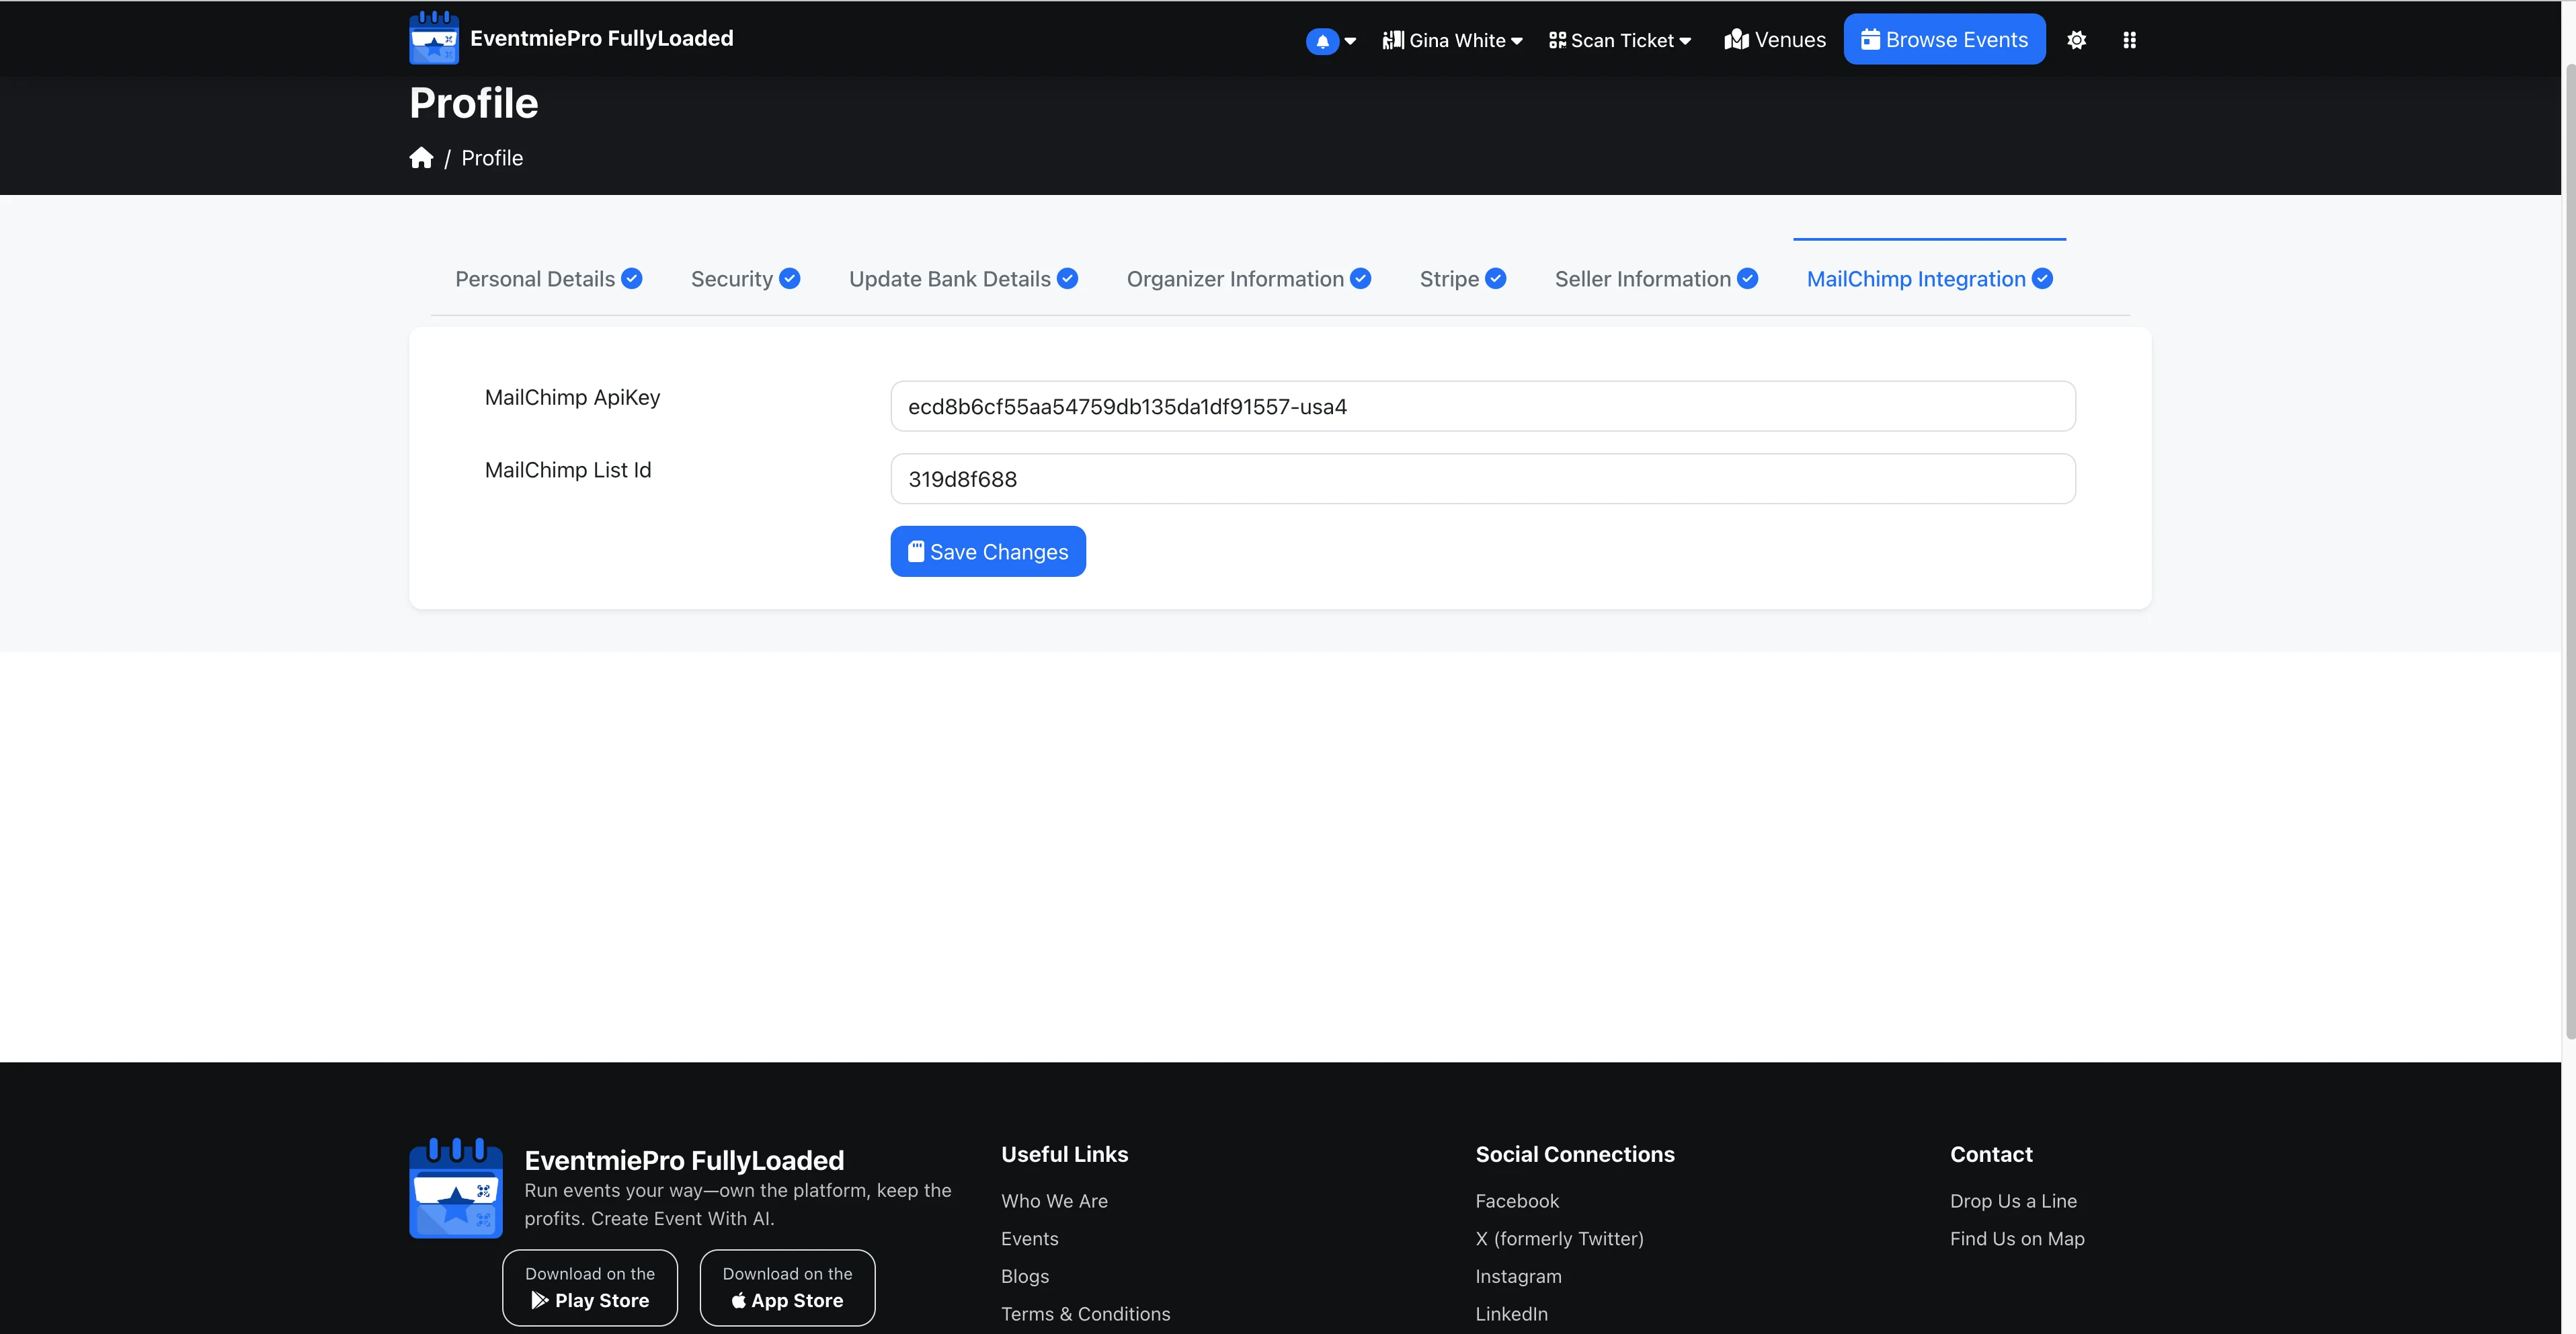The height and width of the screenshot is (1334, 2576).
Task: Click the Browse Events button
Action: coord(1944,39)
